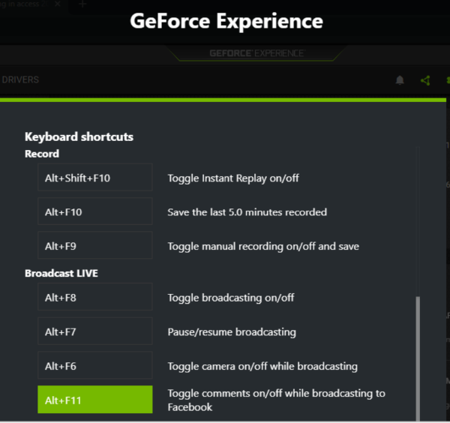Image resolution: width=450 pixels, height=423 pixels.
Task: Select the Alt+F10 shortcut field
Action: coord(95,211)
